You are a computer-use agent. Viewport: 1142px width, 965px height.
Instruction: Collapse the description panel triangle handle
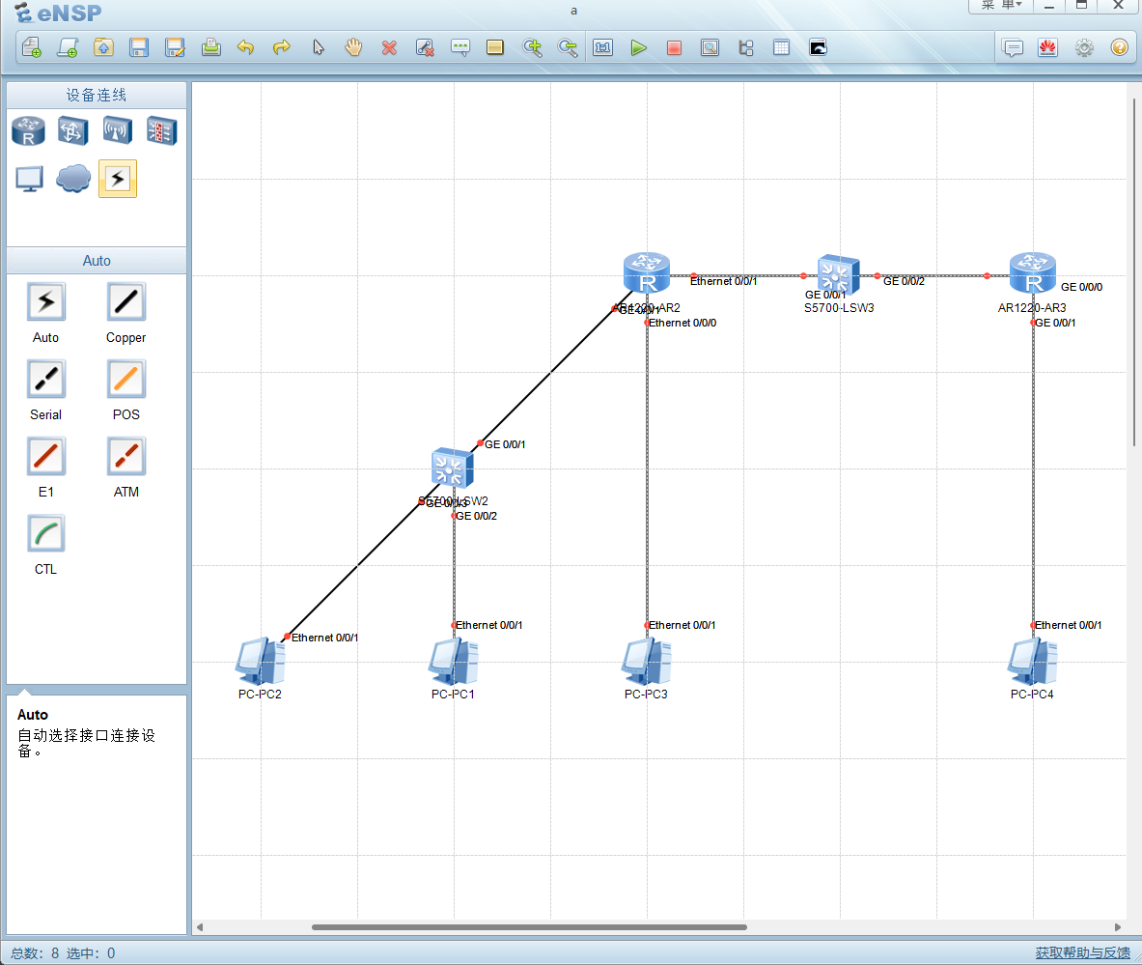click(25, 691)
